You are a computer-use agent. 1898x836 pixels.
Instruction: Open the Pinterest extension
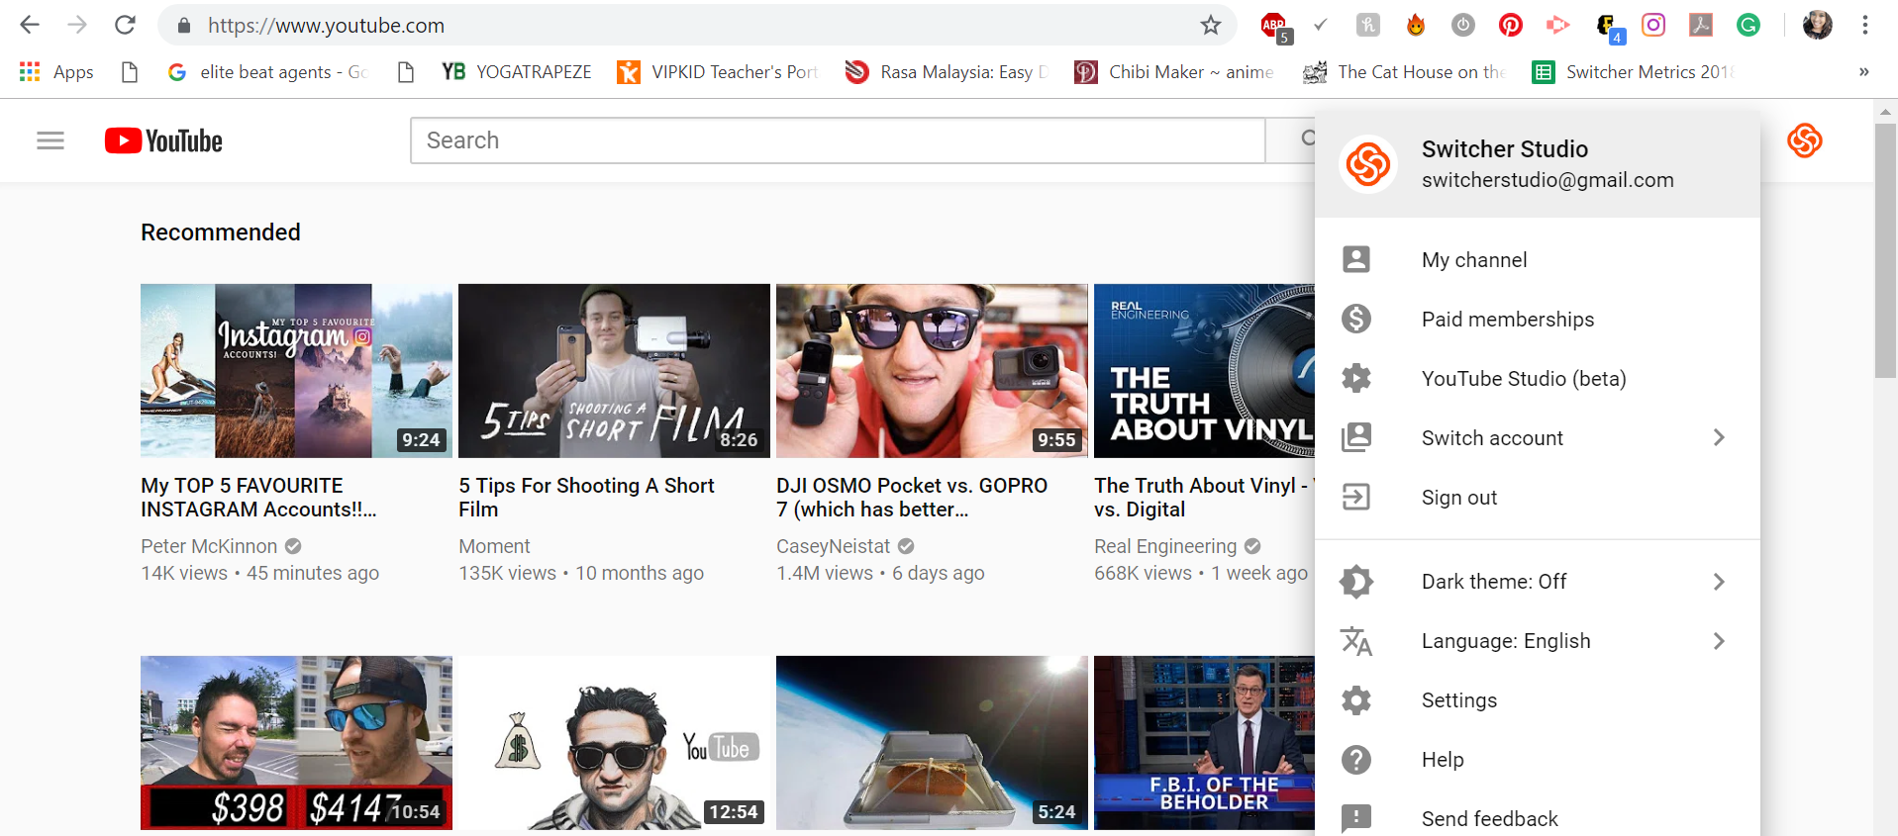(1510, 26)
